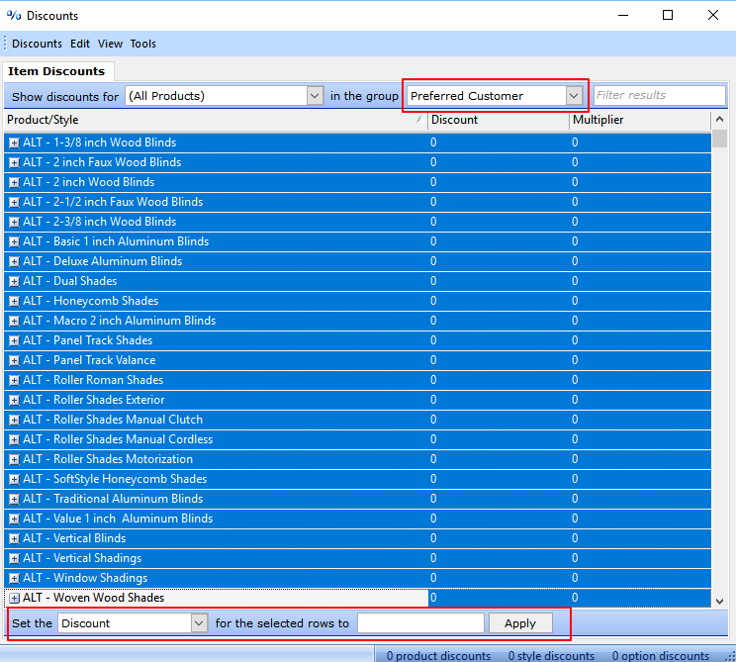The height and width of the screenshot is (662, 736).
Task: Select the ALT - Dual Shades row text
Action: 70,281
